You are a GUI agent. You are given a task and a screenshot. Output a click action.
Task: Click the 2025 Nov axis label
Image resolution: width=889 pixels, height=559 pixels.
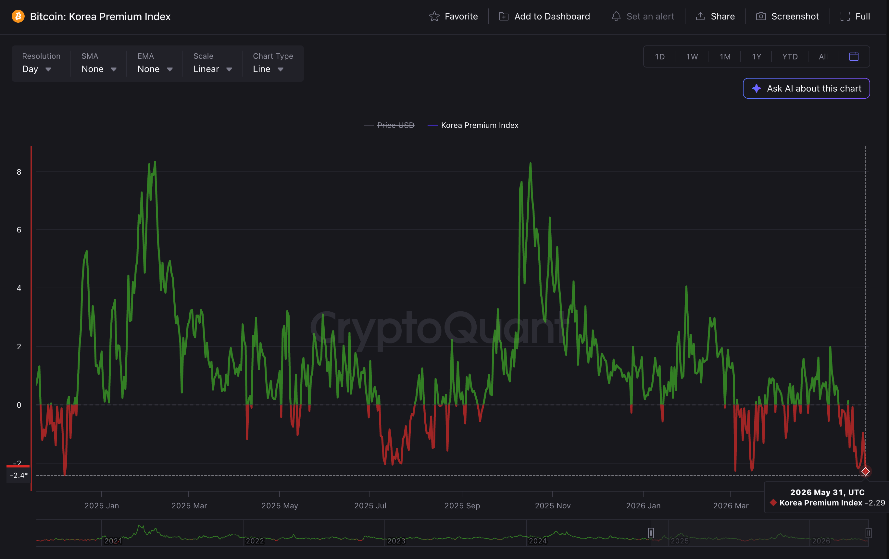pyautogui.click(x=553, y=505)
